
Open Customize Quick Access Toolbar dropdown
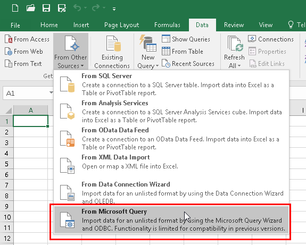[114, 9]
